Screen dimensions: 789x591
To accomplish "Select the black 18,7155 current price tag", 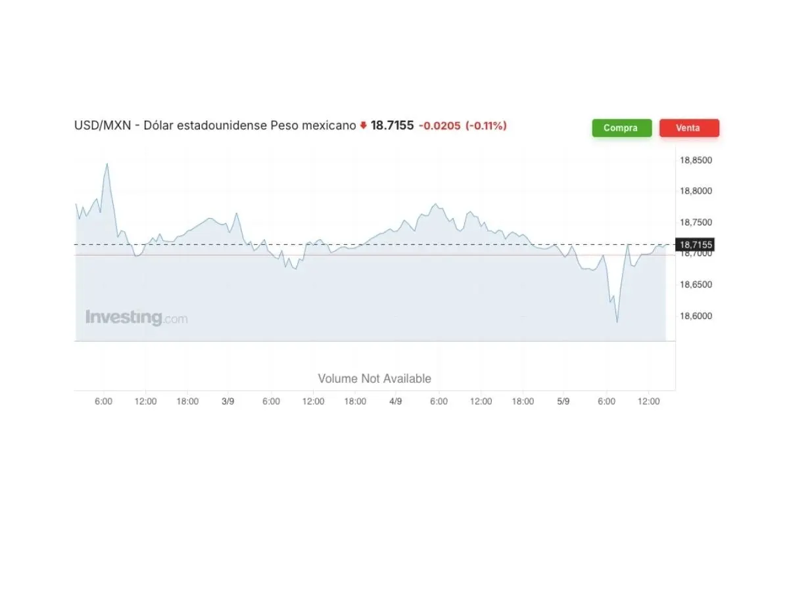I will (x=696, y=245).
